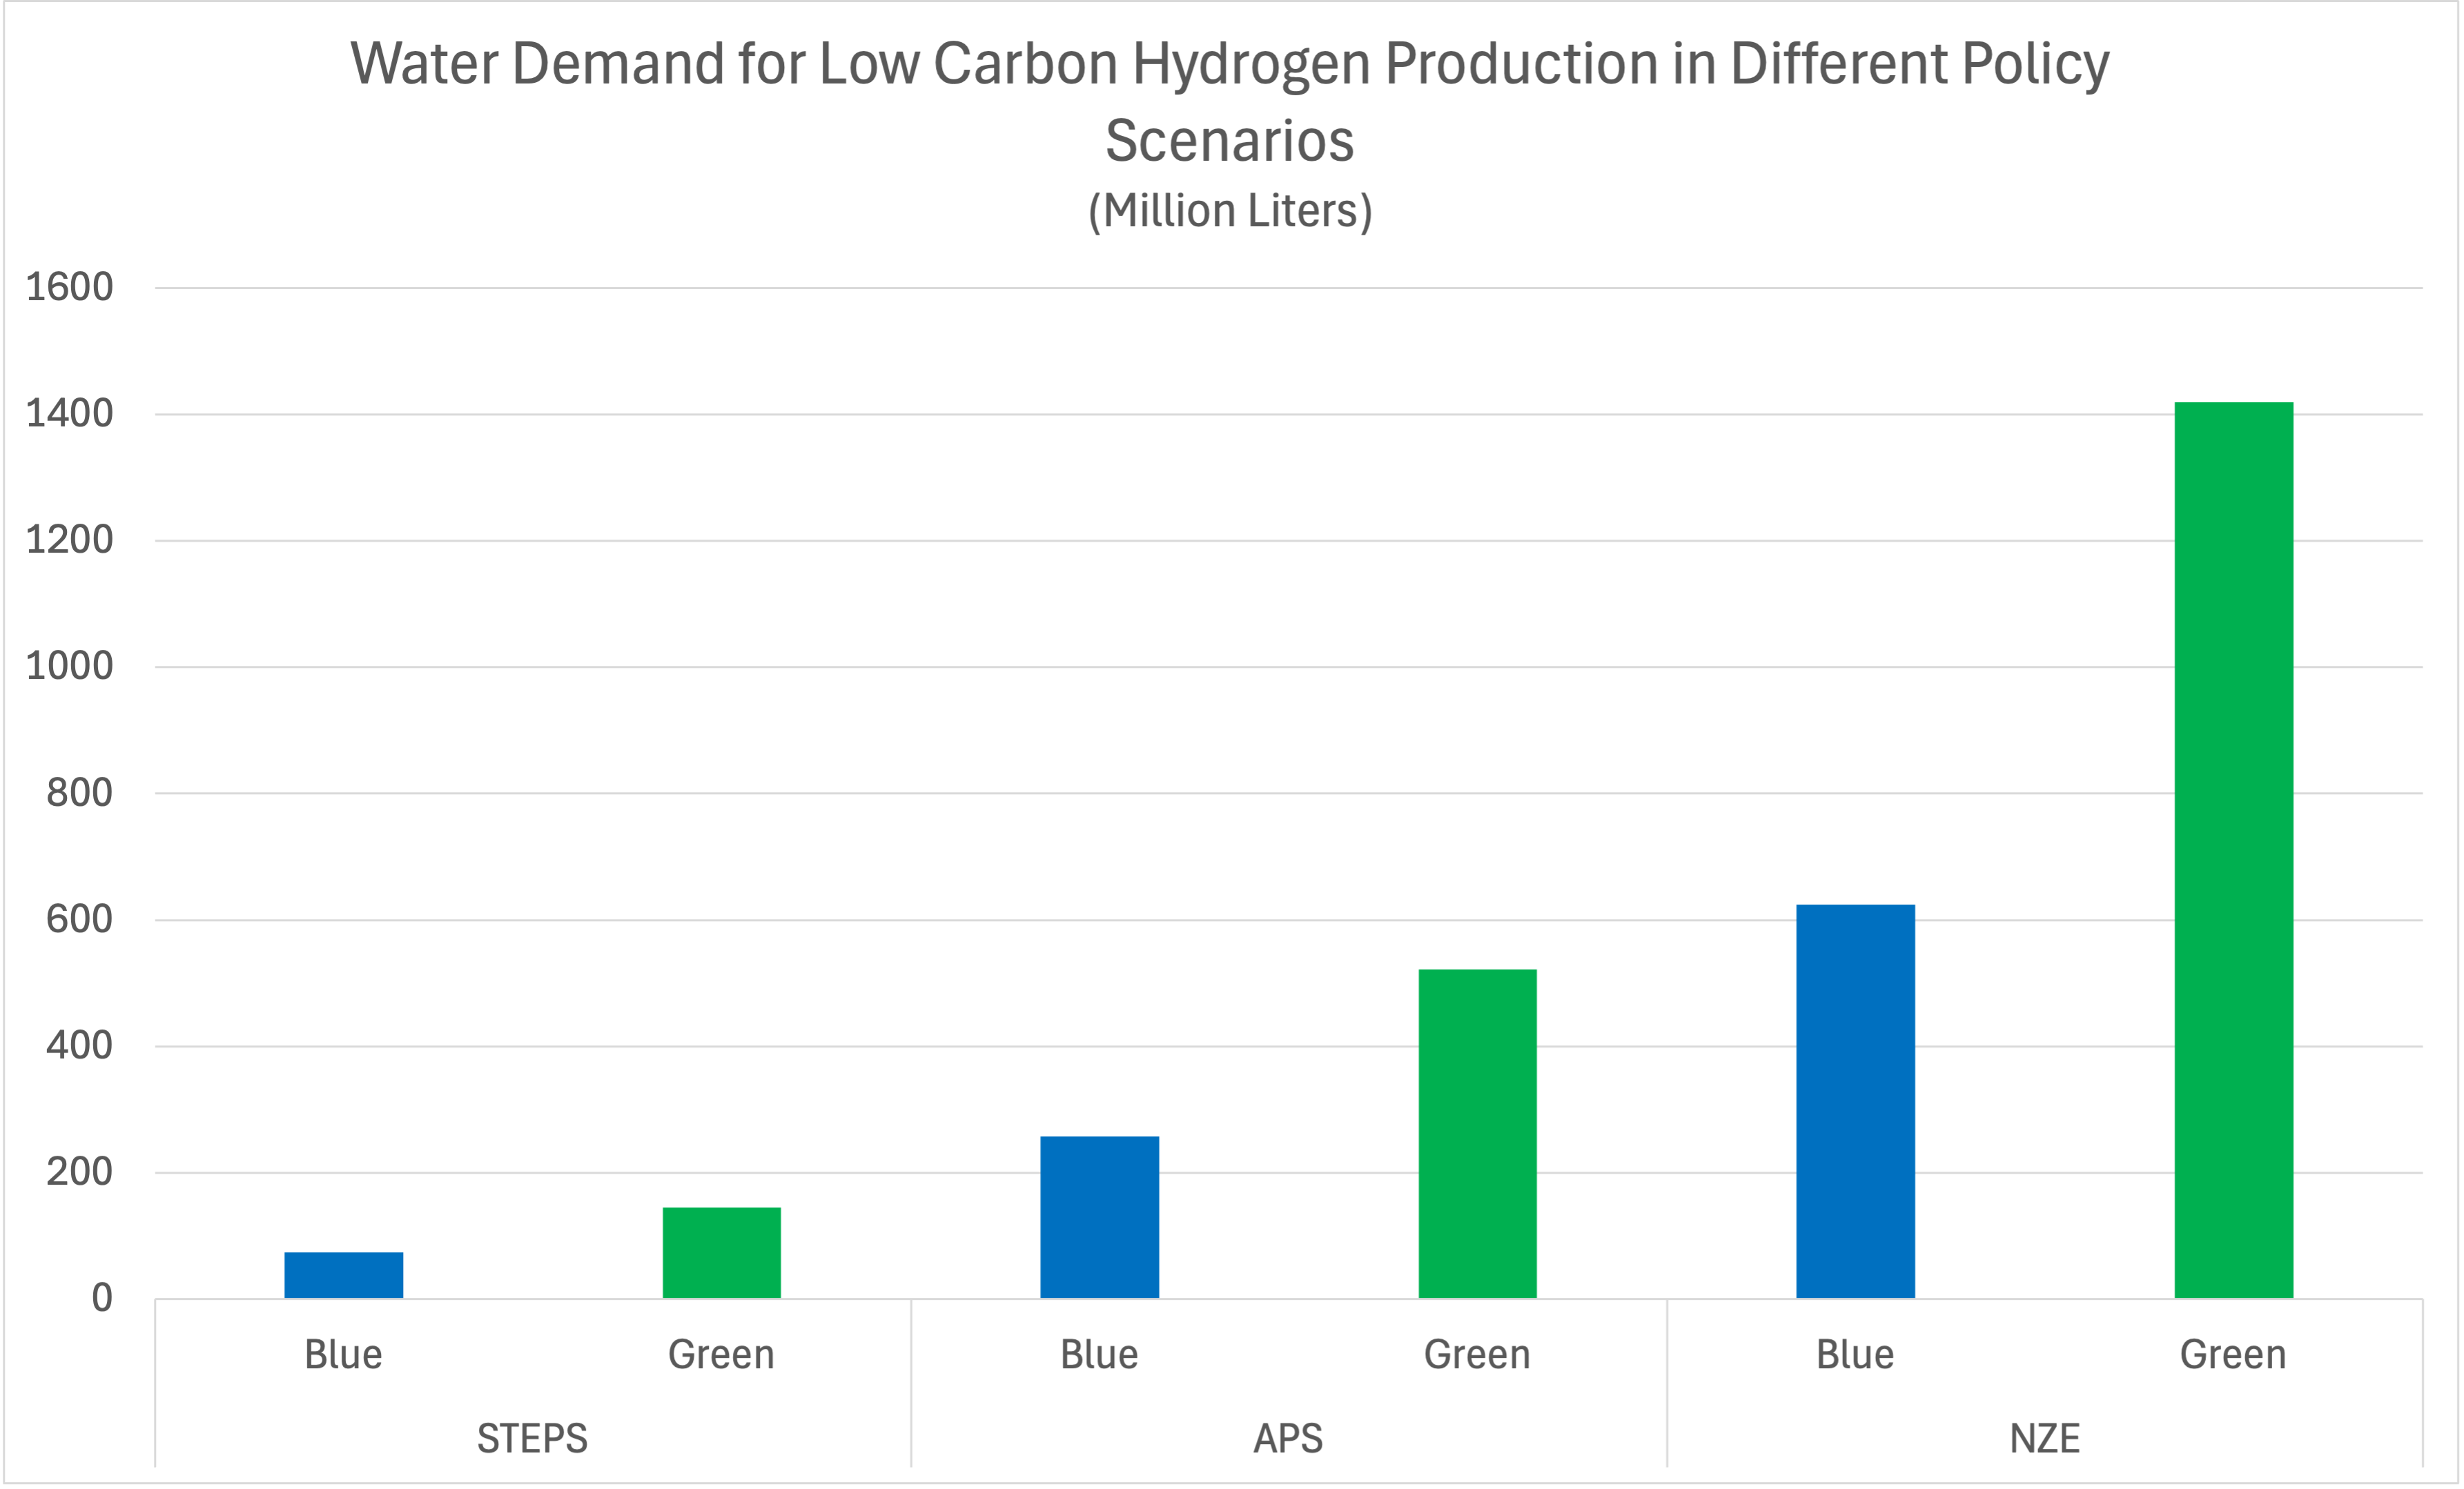This screenshot has height=1489, width=2464.
Task: Click the 200 axis label
Action: tap(79, 1172)
